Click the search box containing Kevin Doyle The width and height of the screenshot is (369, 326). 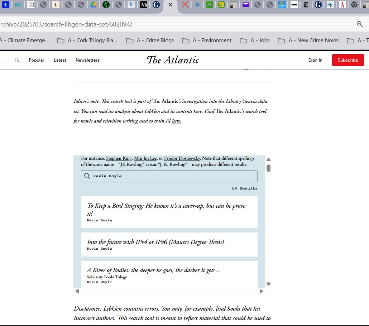[x=169, y=176]
